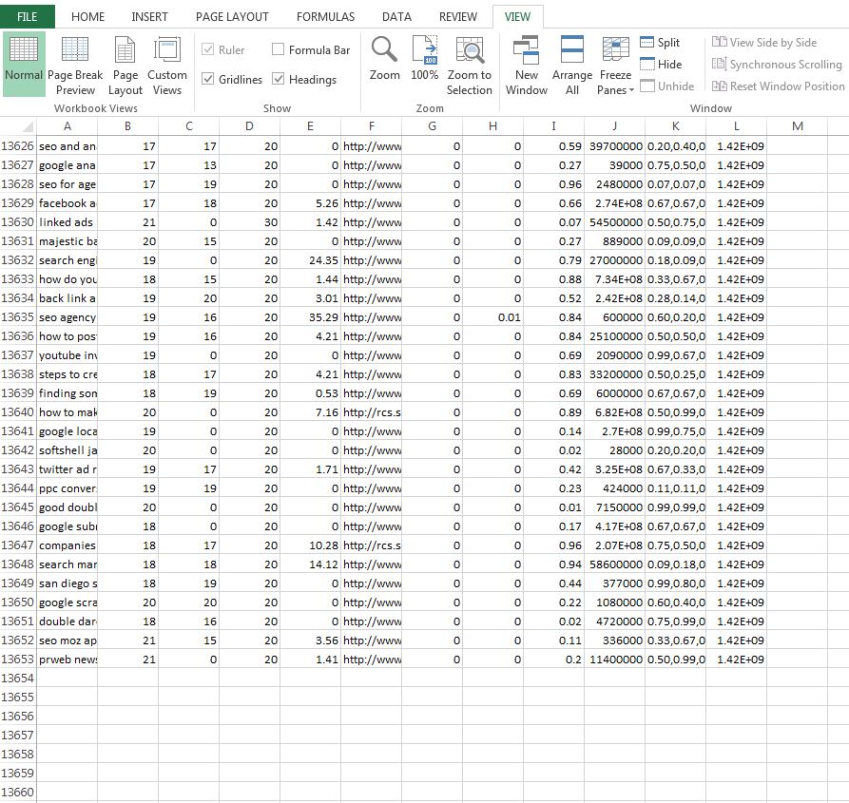Viewport: 849px width, 803px height.
Task: Switch to Normal workbook view
Action: (24, 63)
